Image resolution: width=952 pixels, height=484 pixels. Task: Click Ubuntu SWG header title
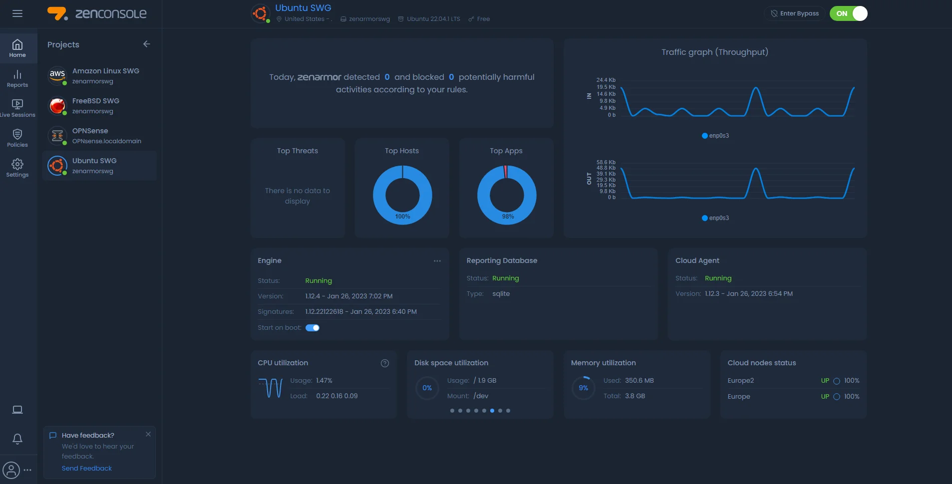pyautogui.click(x=303, y=8)
